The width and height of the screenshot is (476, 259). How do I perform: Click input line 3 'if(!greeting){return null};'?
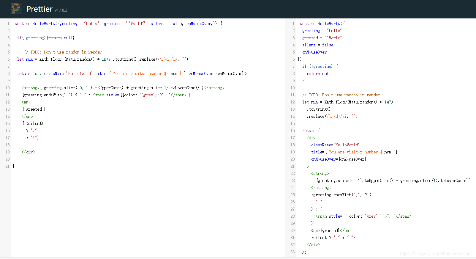point(47,38)
